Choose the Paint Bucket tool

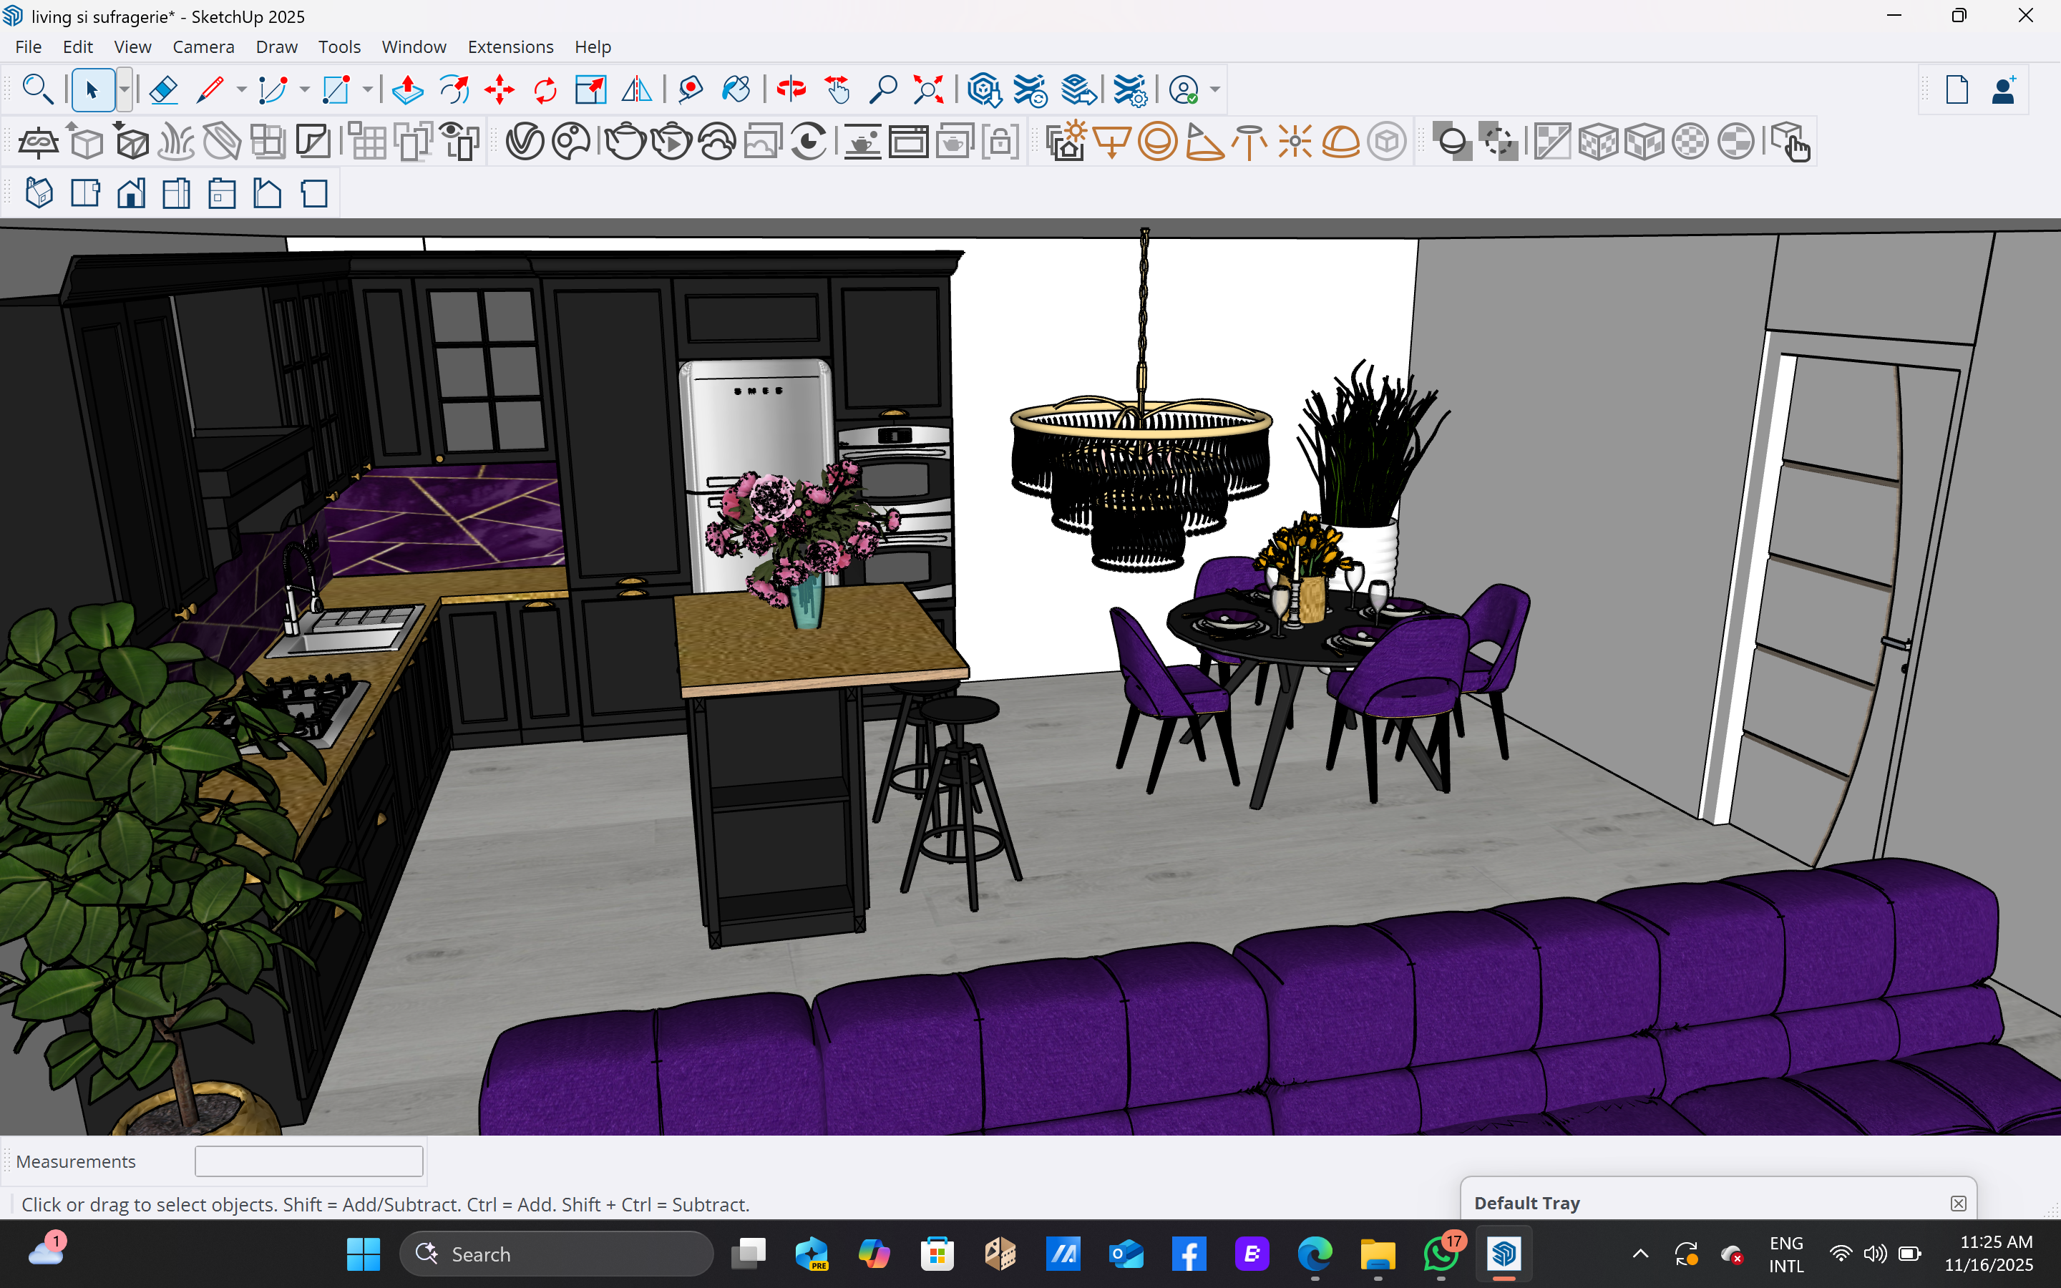pos(736,89)
